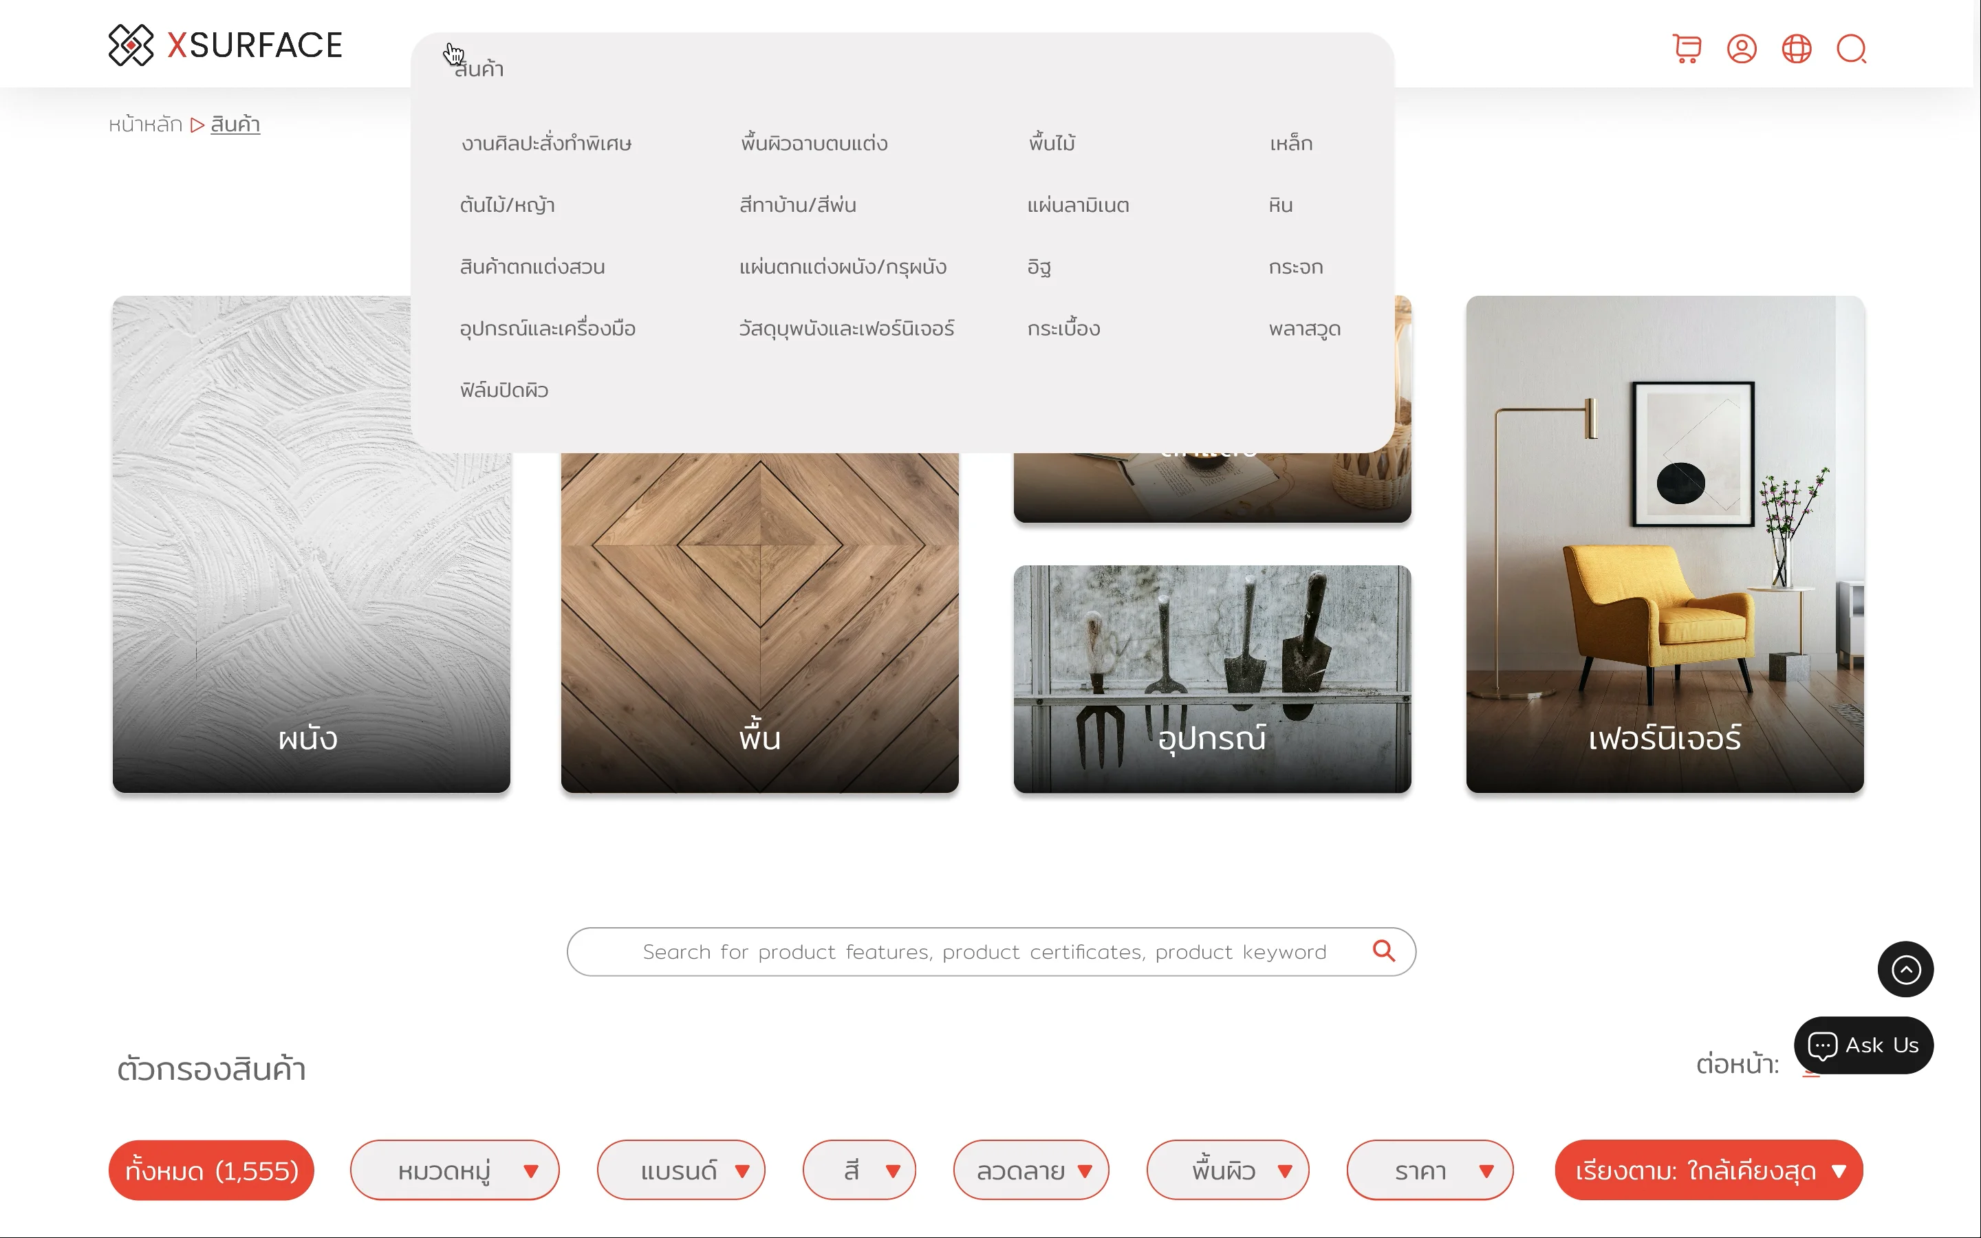Open the language globe icon

[x=1796, y=49]
